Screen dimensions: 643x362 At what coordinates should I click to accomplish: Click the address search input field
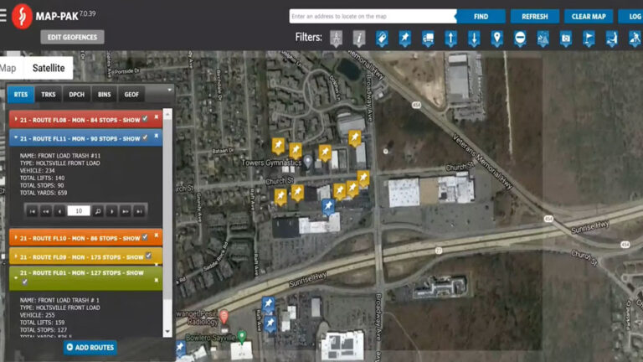pyautogui.click(x=373, y=17)
